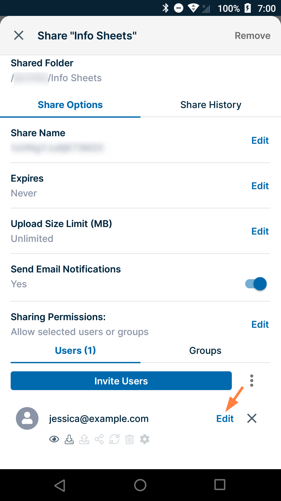The height and width of the screenshot is (501, 281).
Task: Tap the upload permission icon
Action: point(84,439)
